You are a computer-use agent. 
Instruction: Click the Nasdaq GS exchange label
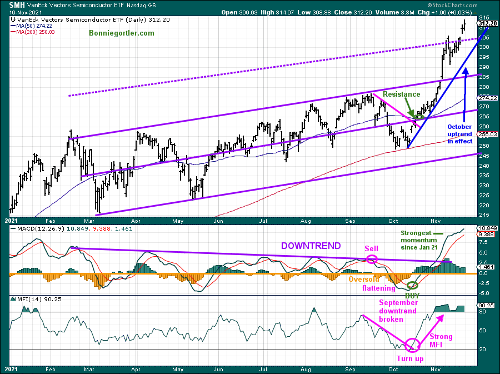click(x=141, y=6)
